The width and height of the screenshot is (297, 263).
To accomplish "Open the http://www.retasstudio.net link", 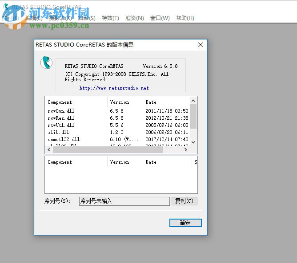I will pos(114,88).
